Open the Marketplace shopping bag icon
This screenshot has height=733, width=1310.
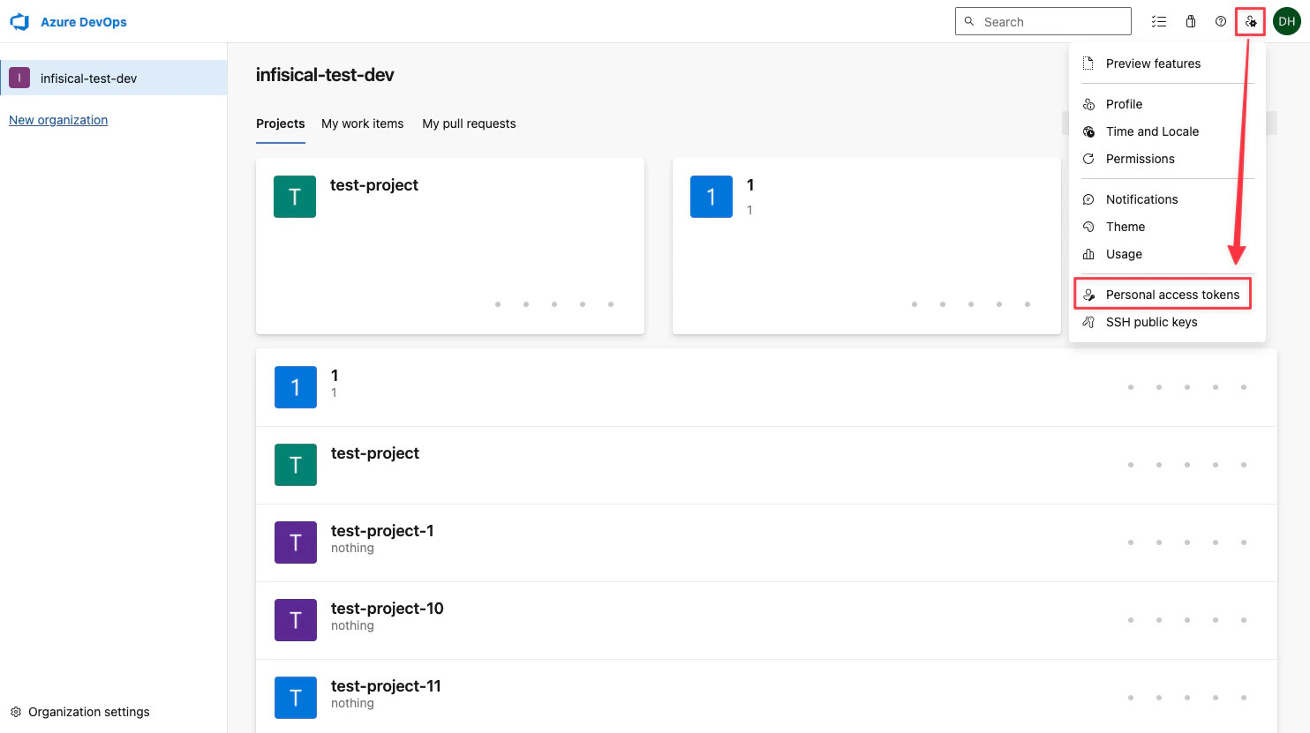coord(1191,21)
